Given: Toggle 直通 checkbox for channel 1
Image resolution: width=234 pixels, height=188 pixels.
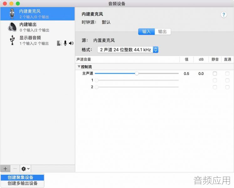Looking at the screenshot, I should (x=227, y=80).
